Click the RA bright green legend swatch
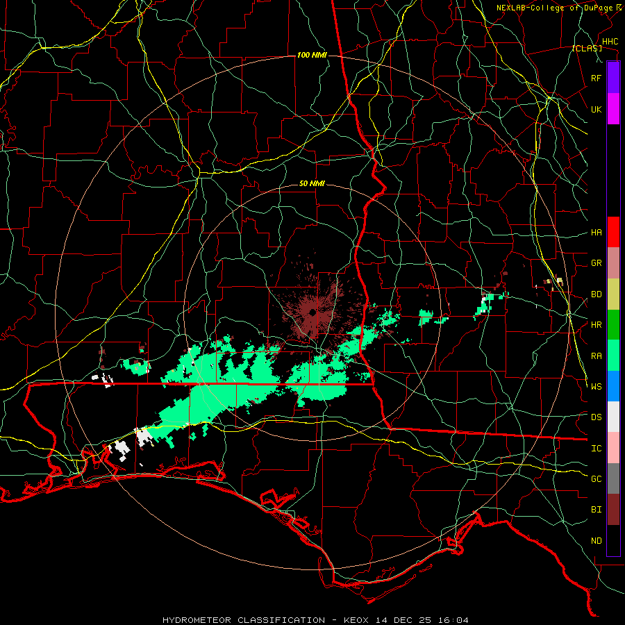Viewport: 625px width, 625px height. pyautogui.click(x=613, y=356)
